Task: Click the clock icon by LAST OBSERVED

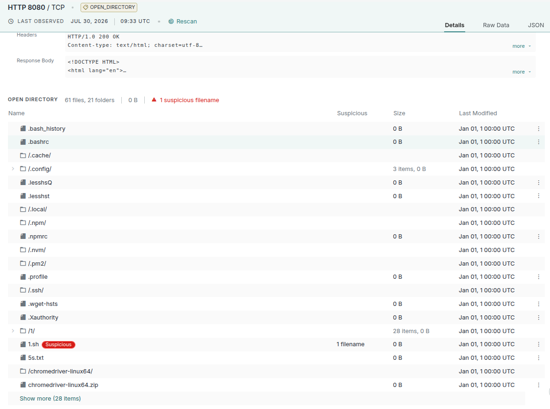Action: point(11,22)
